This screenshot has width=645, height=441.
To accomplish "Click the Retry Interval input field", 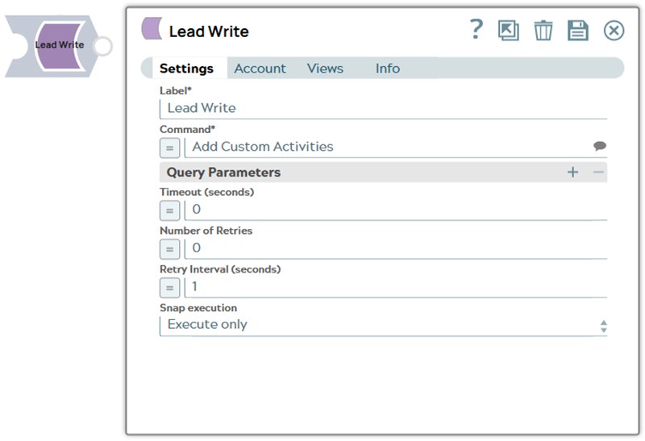I will coord(396,287).
